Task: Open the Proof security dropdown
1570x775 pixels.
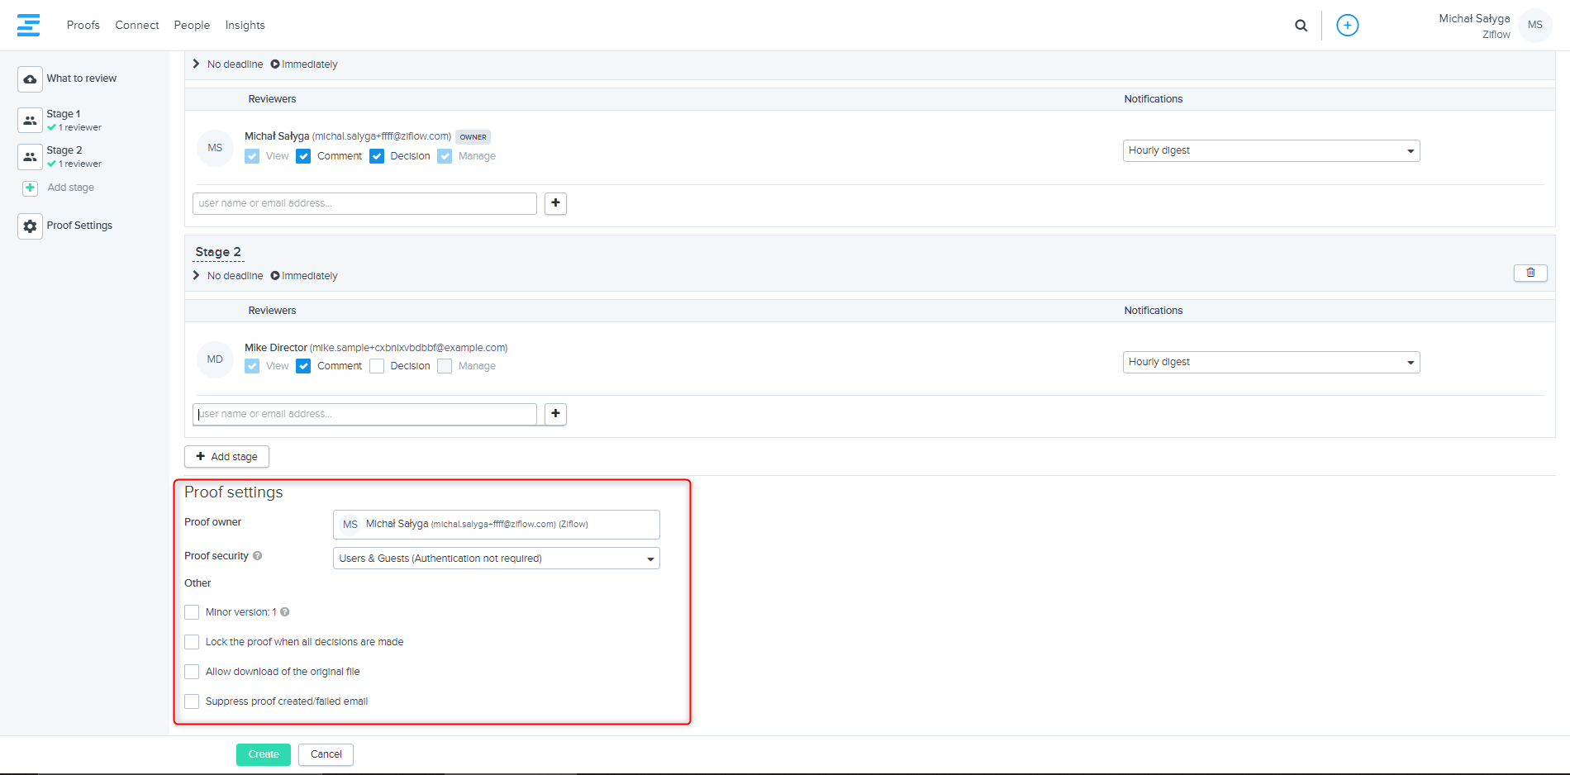Action: pos(496,559)
